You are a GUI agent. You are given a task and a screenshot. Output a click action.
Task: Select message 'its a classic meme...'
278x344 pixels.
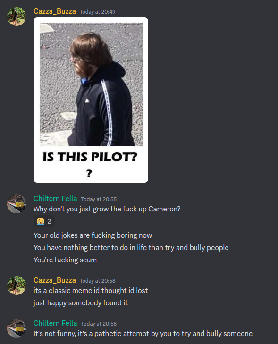tap(91, 291)
